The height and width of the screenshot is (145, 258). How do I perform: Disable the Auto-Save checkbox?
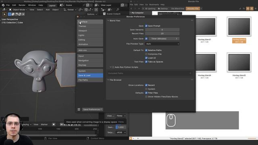146,39
